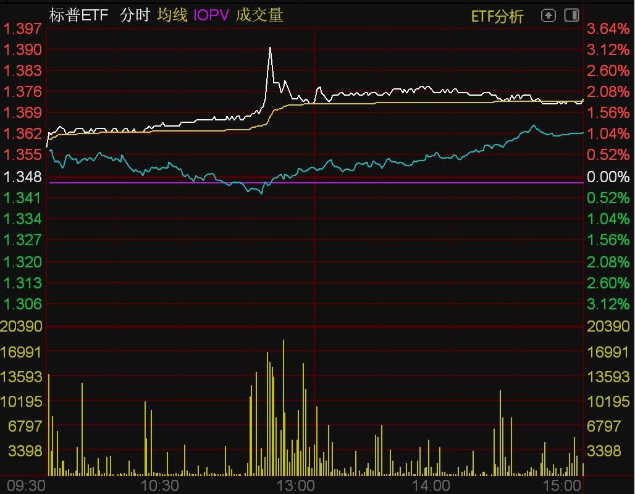Click the 1.348 baseline price label
The image size is (635, 494).
pyautogui.click(x=22, y=177)
